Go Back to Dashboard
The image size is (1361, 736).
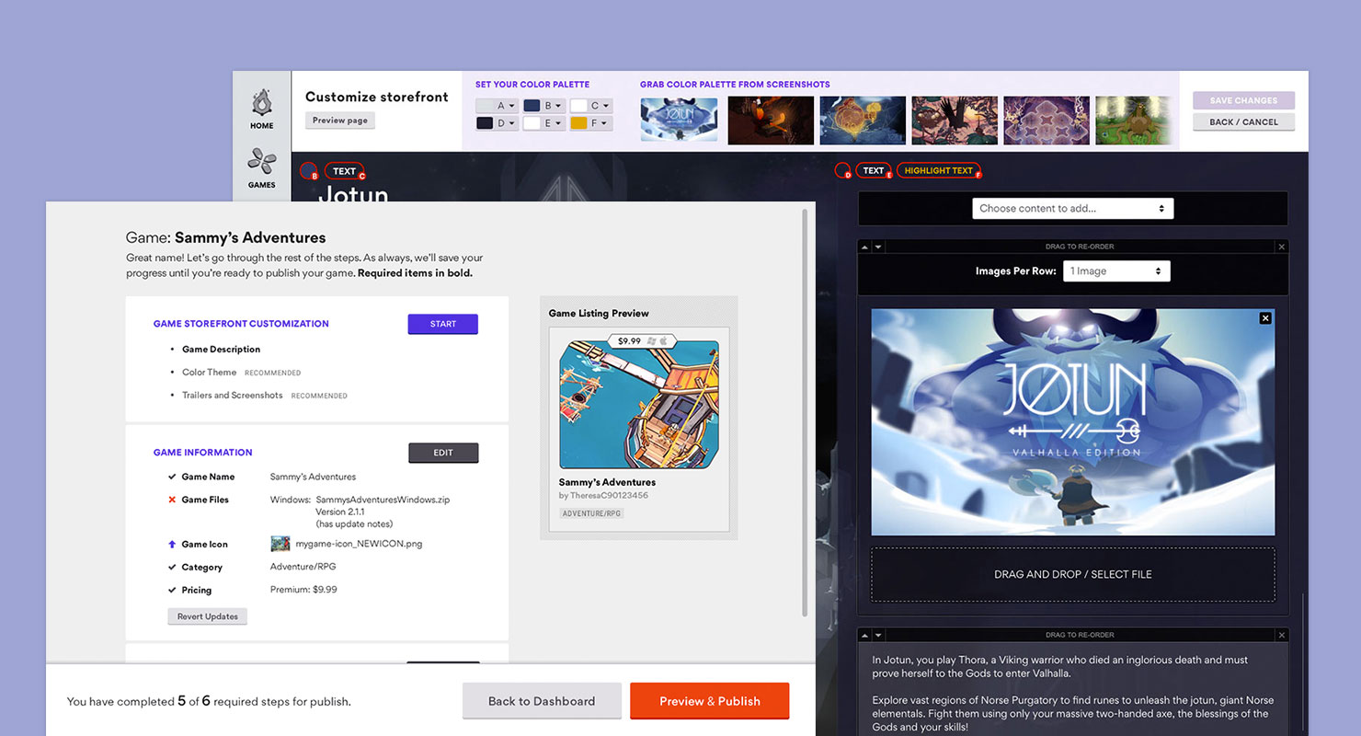point(542,701)
